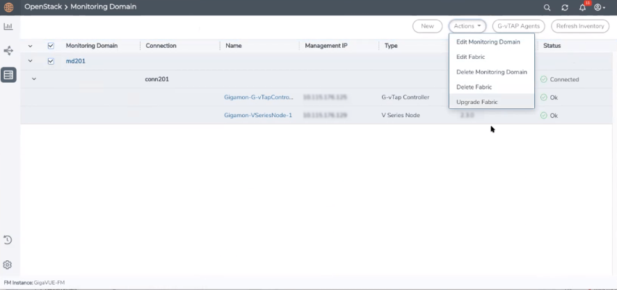The width and height of the screenshot is (617, 290).
Task: Open the settings gear icon
Action: click(8, 265)
